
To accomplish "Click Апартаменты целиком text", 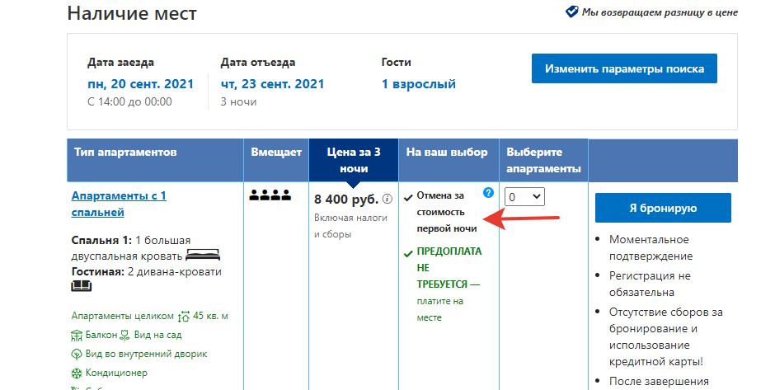I will (x=123, y=316).
